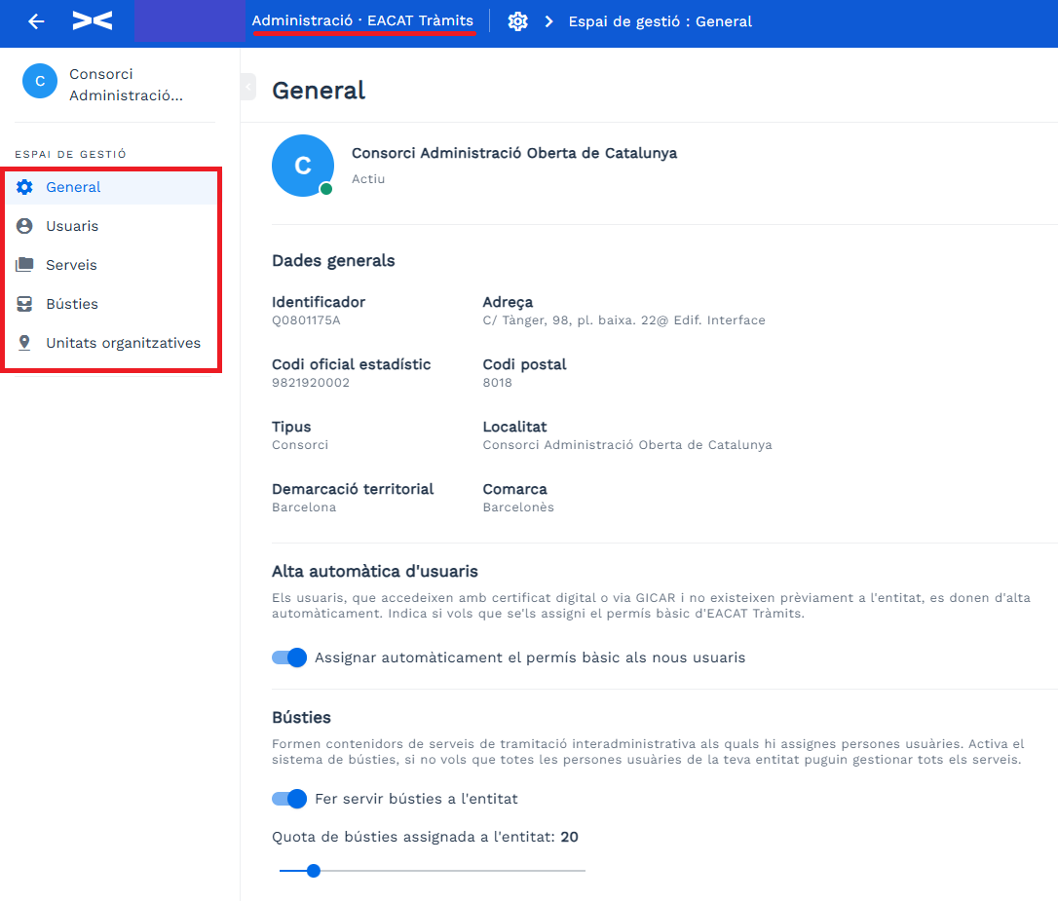Click the breadcrumb chevron arrow
The image size is (1058, 901).
point(549,21)
